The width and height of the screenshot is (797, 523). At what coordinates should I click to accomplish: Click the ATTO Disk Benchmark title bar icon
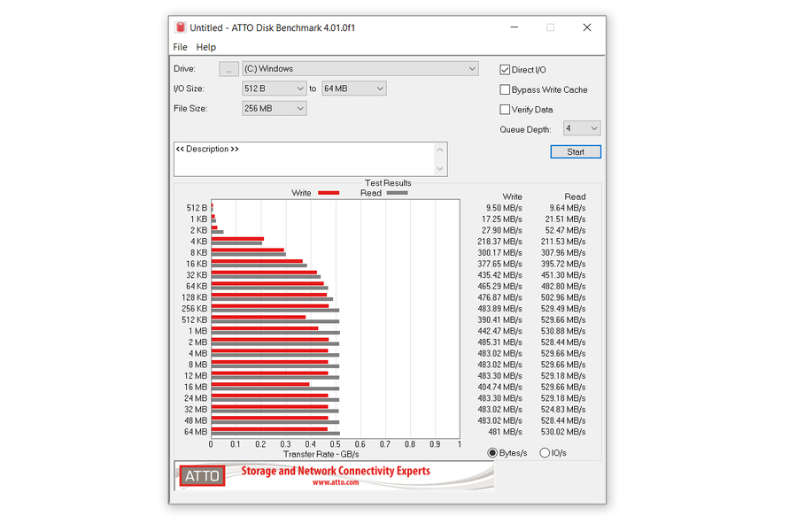[x=180, y=27]
